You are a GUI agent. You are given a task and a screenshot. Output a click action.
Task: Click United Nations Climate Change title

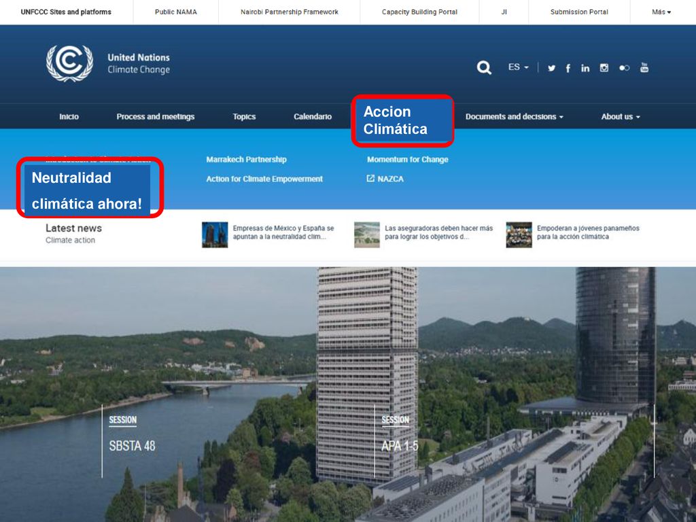click(139, 63)
